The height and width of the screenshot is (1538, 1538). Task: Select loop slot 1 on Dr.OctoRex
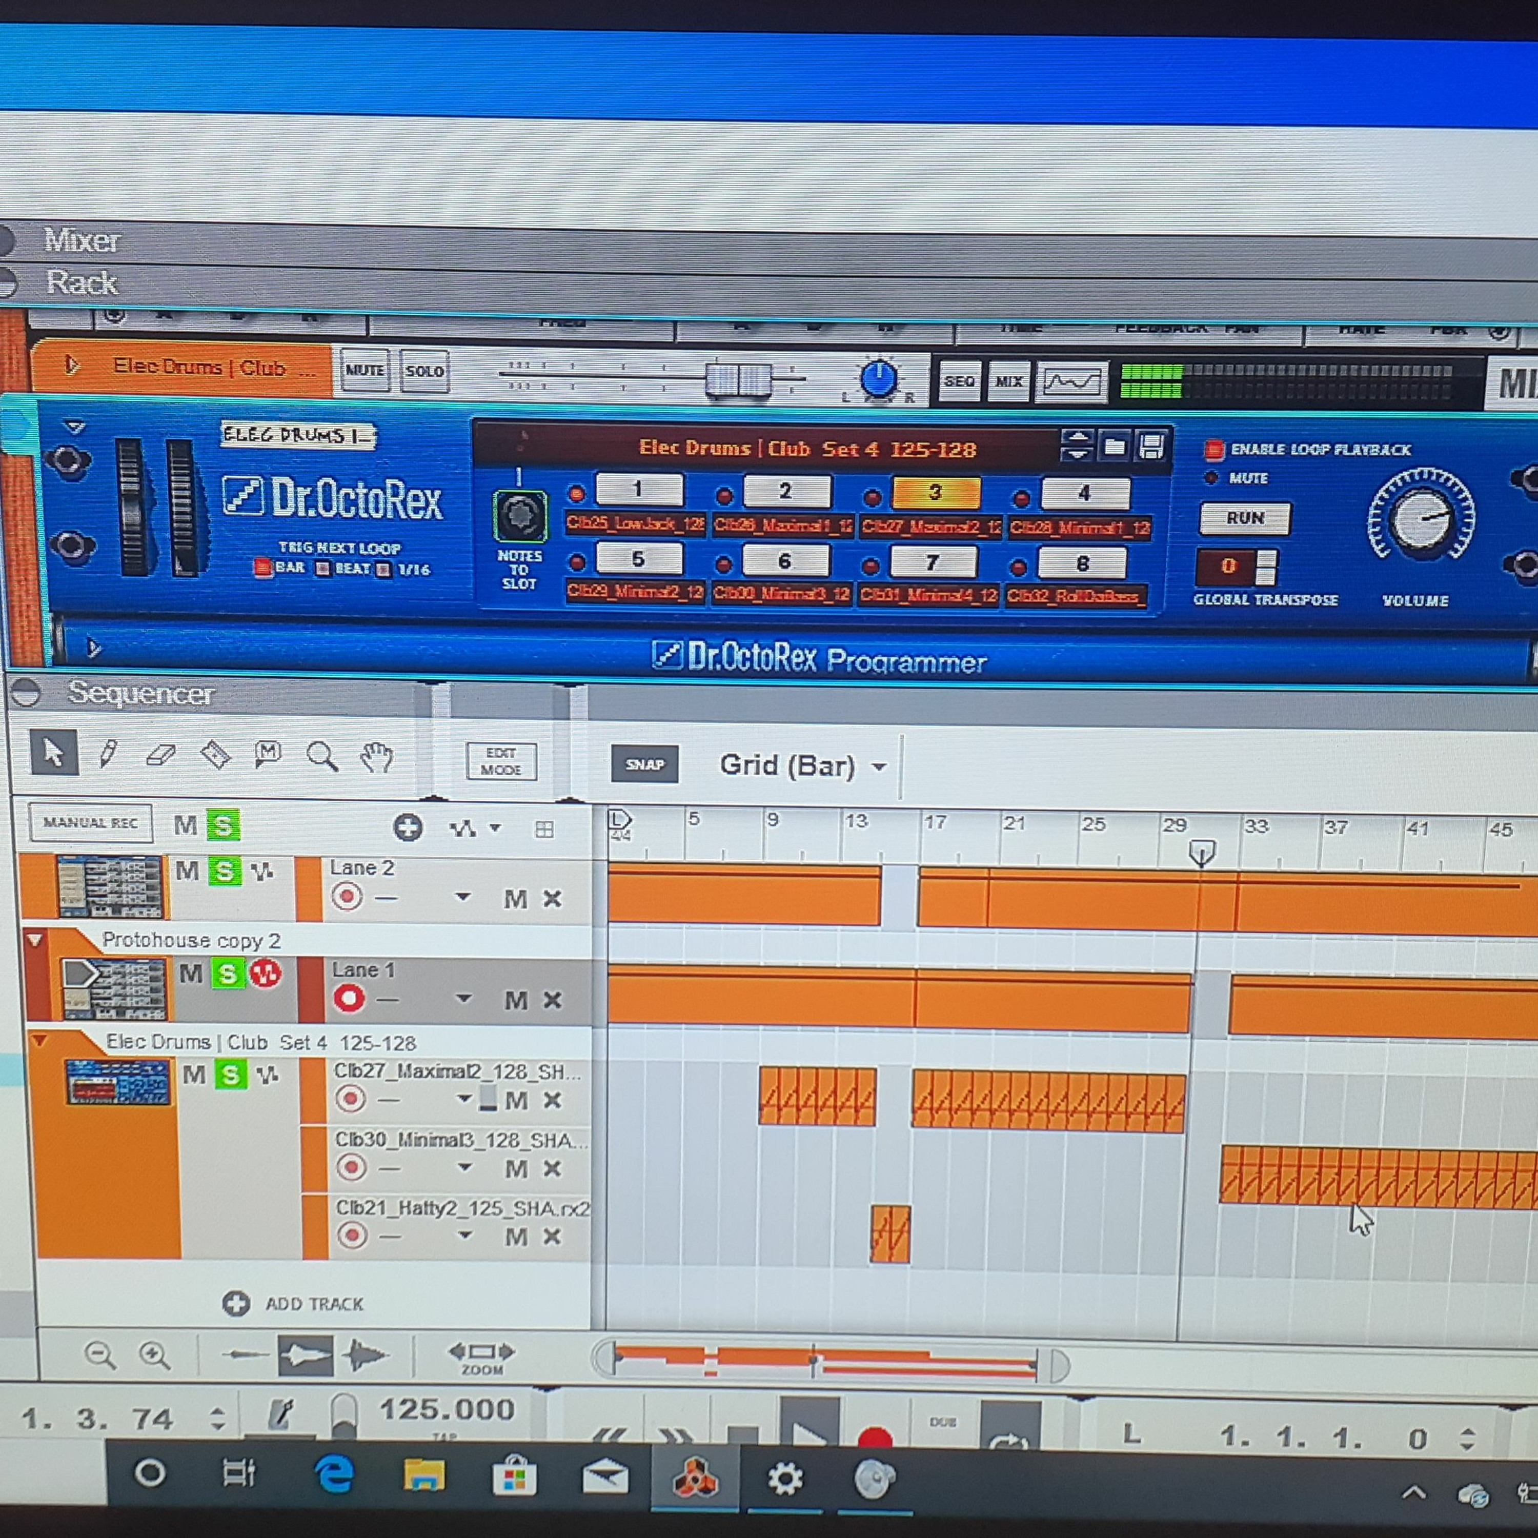638,489
